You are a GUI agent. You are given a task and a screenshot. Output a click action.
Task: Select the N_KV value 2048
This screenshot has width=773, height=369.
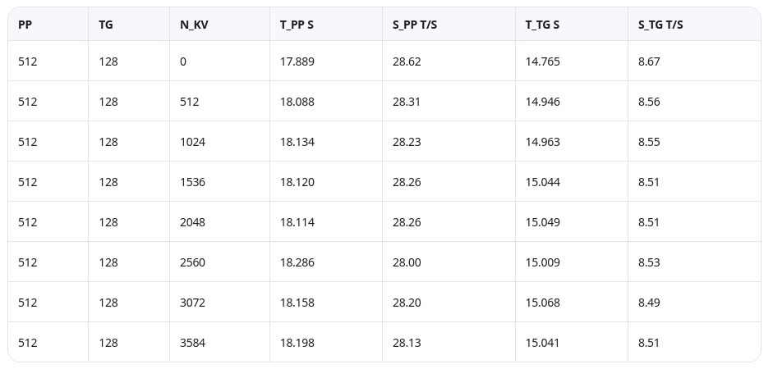[x=192, y=222]
